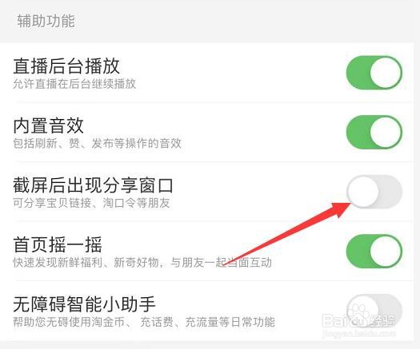Image resolution: width=420 pixels, height=349 pixels.
Task: Open the jingyan.baidu.com watermark link
Action: [x=359, y=334]
